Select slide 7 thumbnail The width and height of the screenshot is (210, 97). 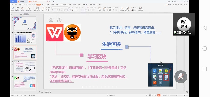tap(25, 82)
